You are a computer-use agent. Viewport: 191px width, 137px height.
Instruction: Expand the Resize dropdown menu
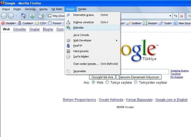pyautogui.click(x=151, y=23)
